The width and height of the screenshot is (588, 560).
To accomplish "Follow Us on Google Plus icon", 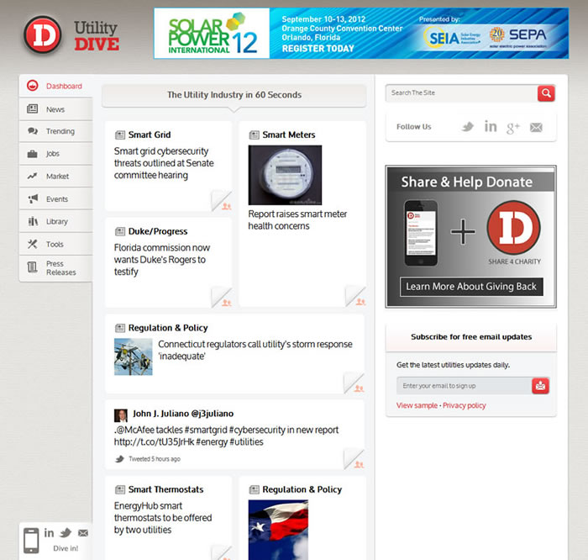I will [513, 128].
